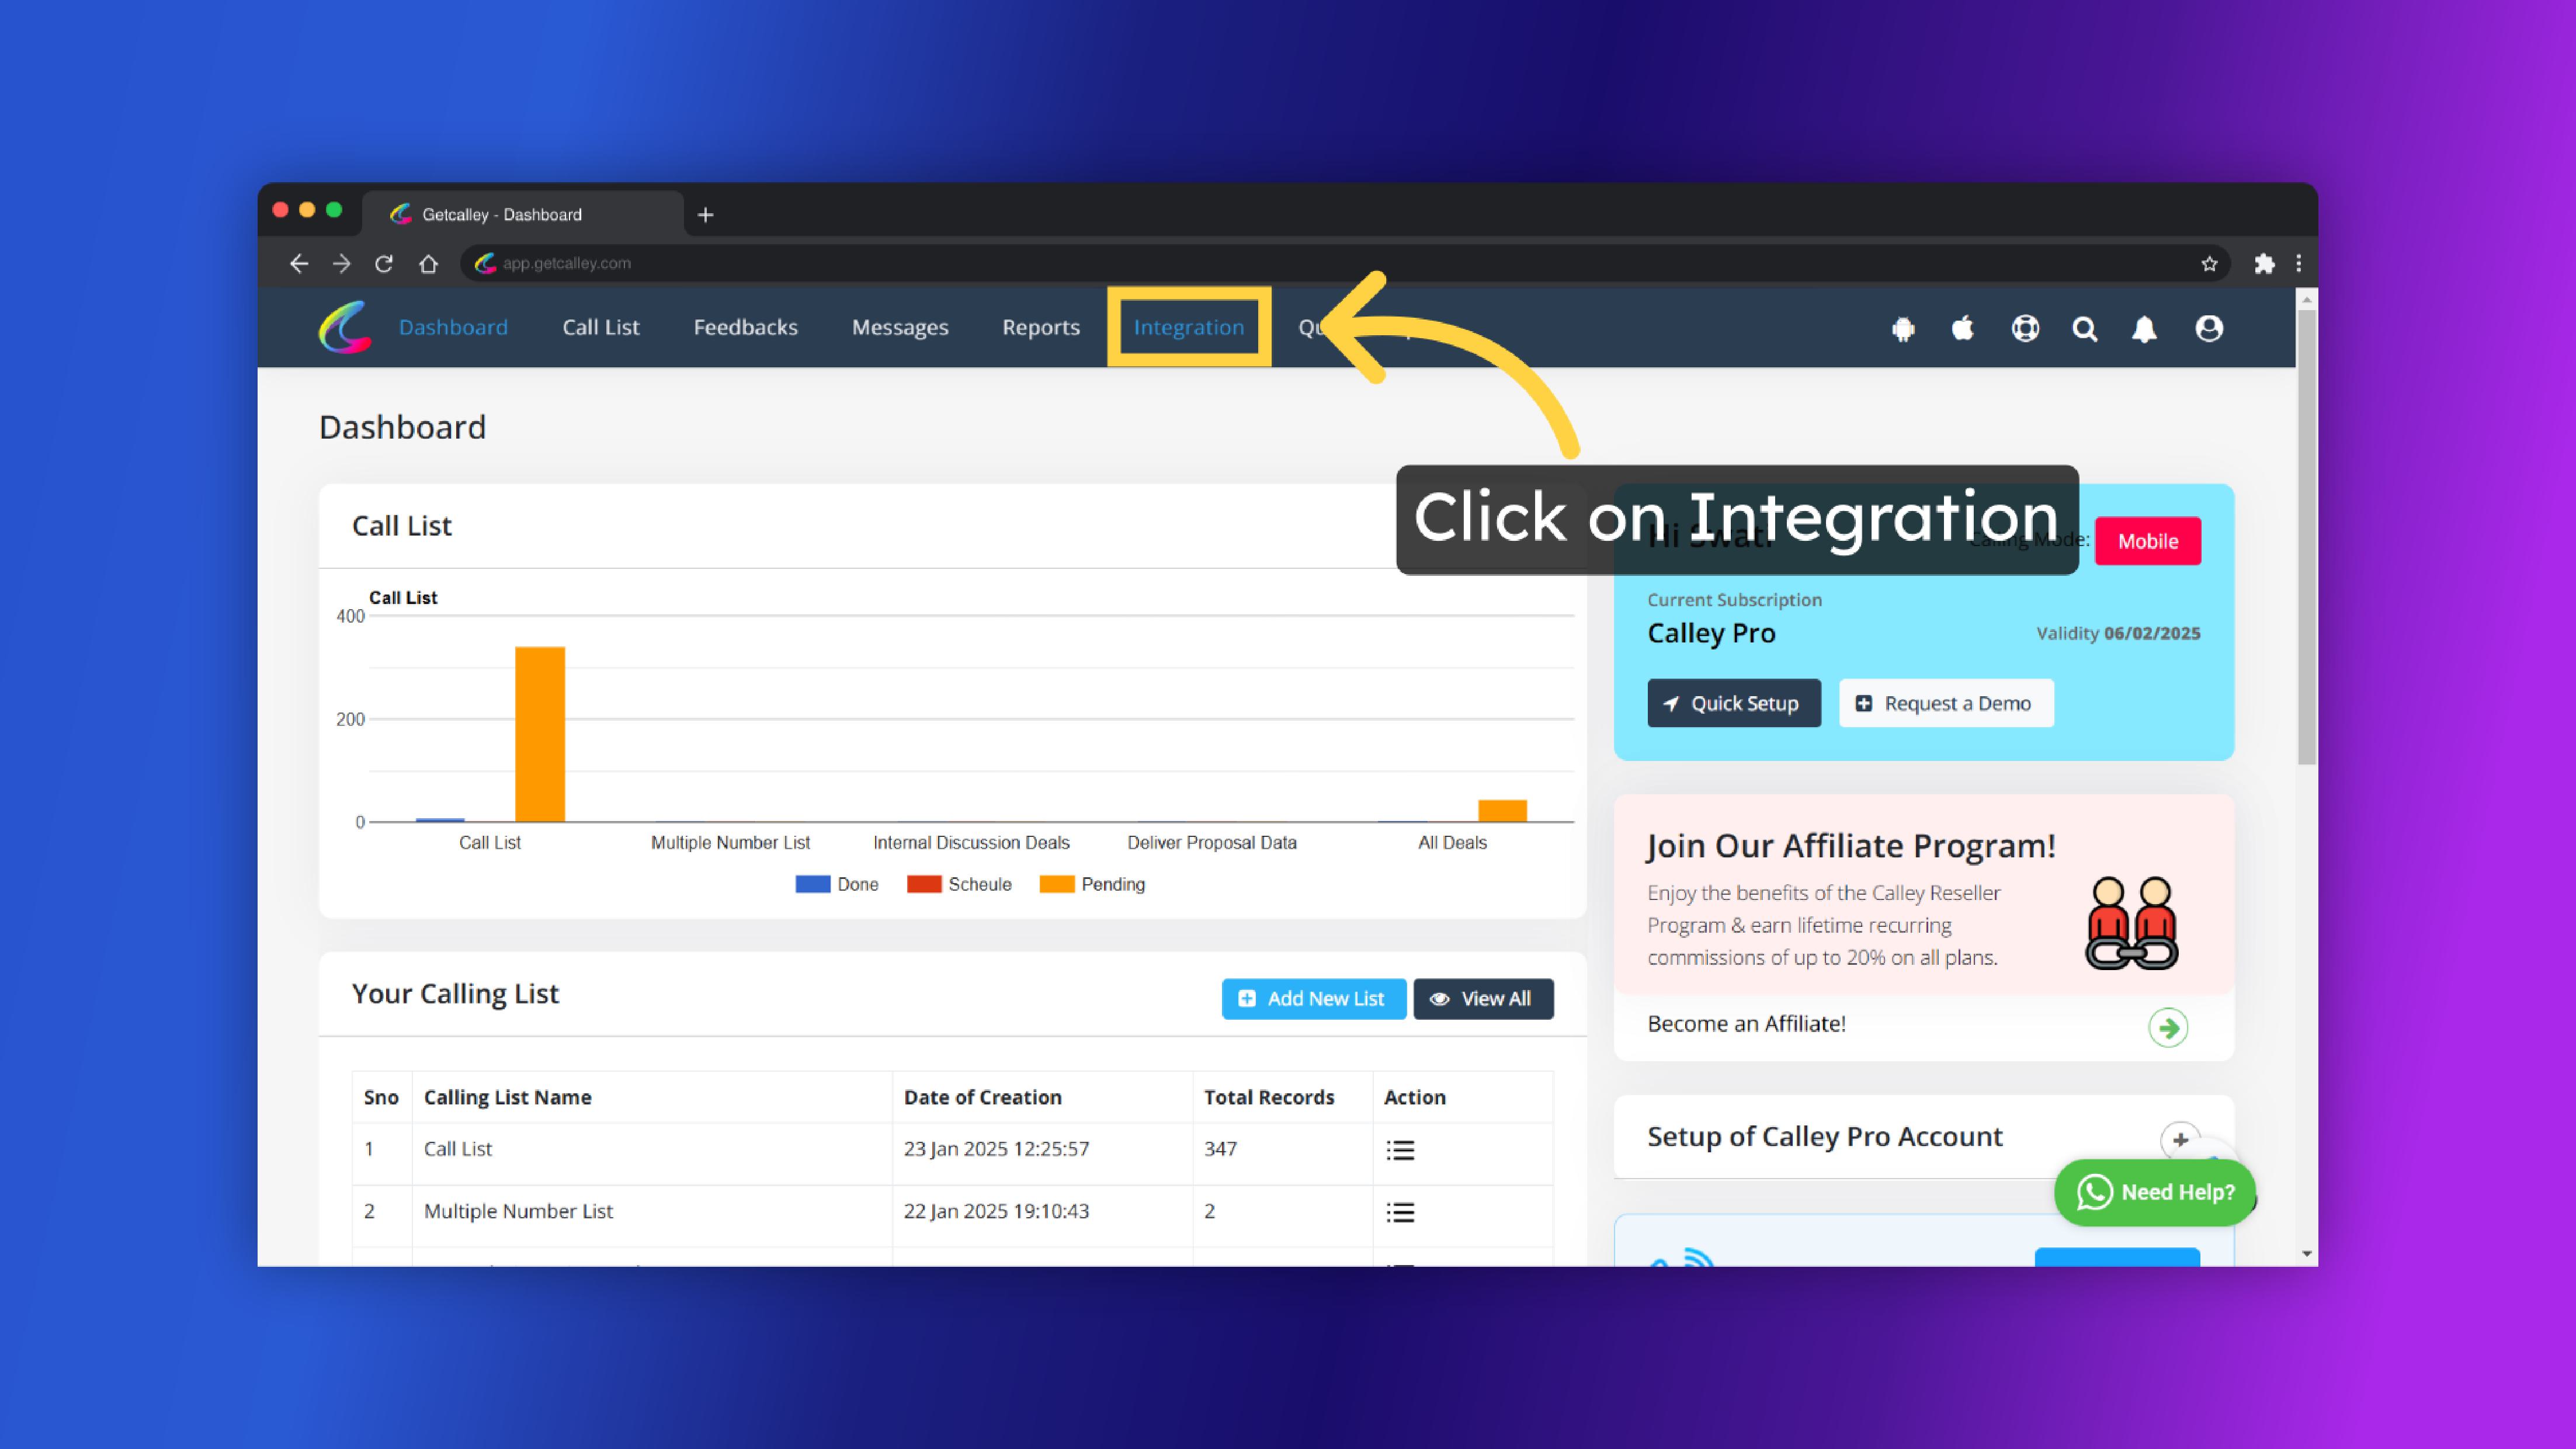Go to Dashboard in the navigation bar

pyautogui.click(x=453, y=327)
